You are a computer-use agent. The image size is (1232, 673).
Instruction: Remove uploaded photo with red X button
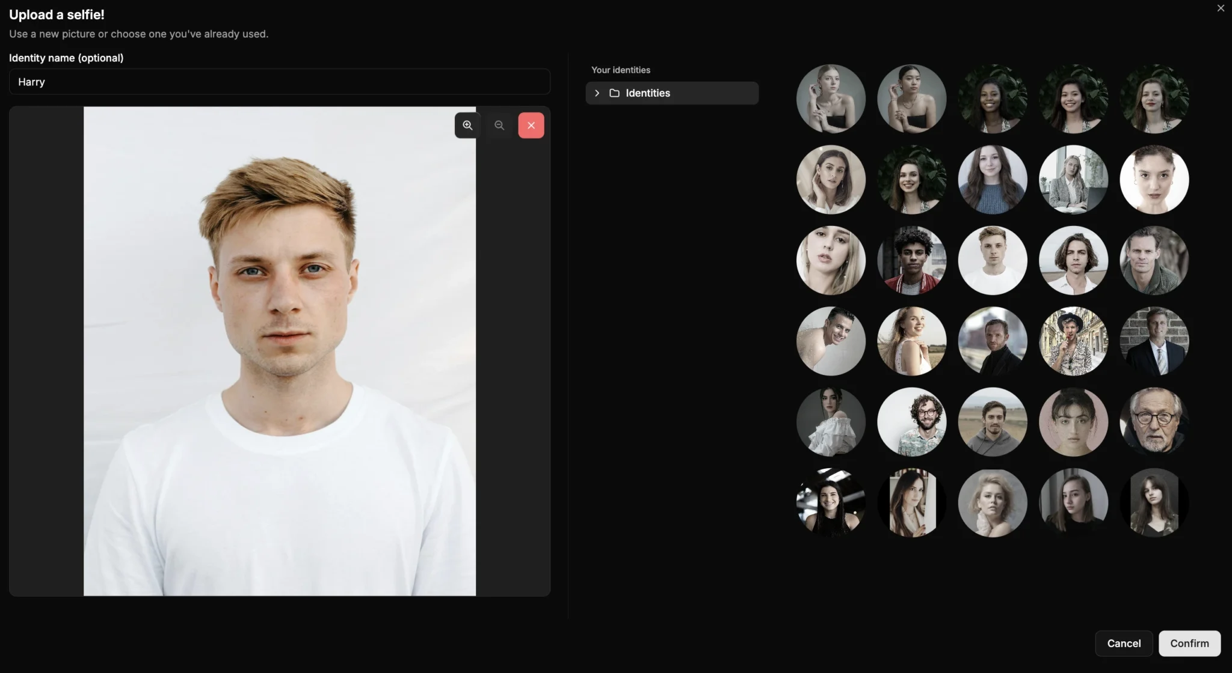[531, 125]
